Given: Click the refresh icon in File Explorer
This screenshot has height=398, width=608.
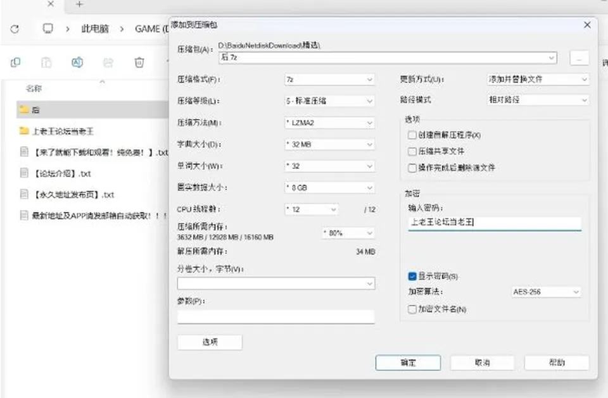Looking at the screenshot, I should coord(15,28).
